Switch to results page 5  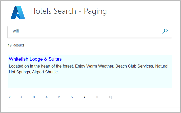(59, 97)
